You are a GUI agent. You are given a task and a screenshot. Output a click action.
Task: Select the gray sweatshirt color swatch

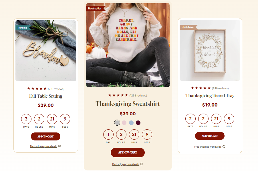coord(117,123)
